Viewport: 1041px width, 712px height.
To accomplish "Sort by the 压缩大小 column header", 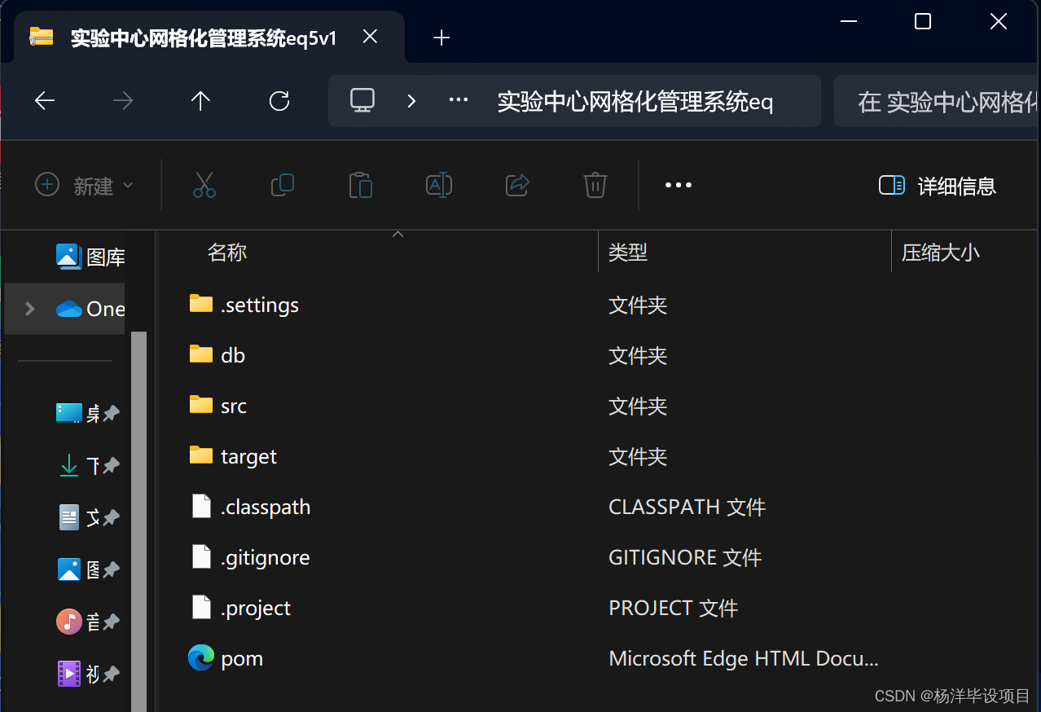I will click(940, 253).
